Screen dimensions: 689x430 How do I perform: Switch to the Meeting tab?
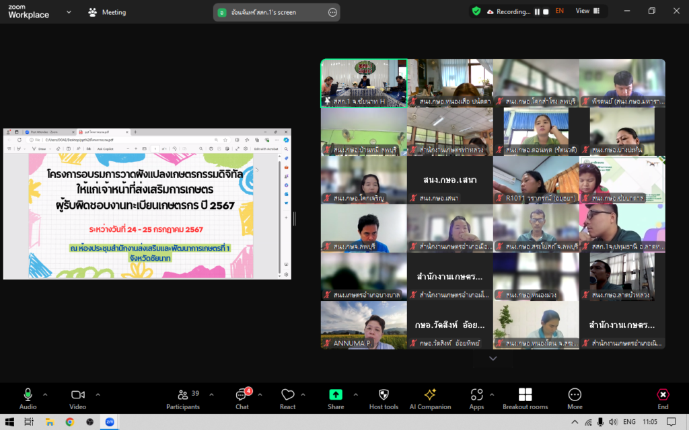click(x=107, y=12)
